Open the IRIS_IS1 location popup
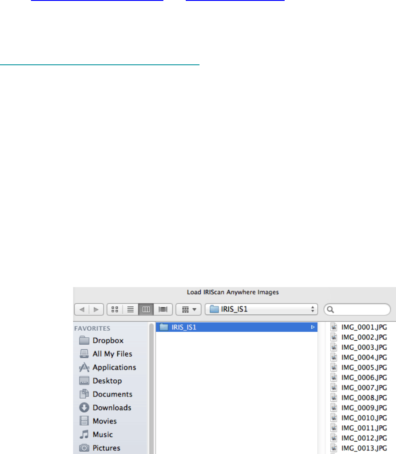The width and height of the screenshot is (396, 454). tap(261, 309)
